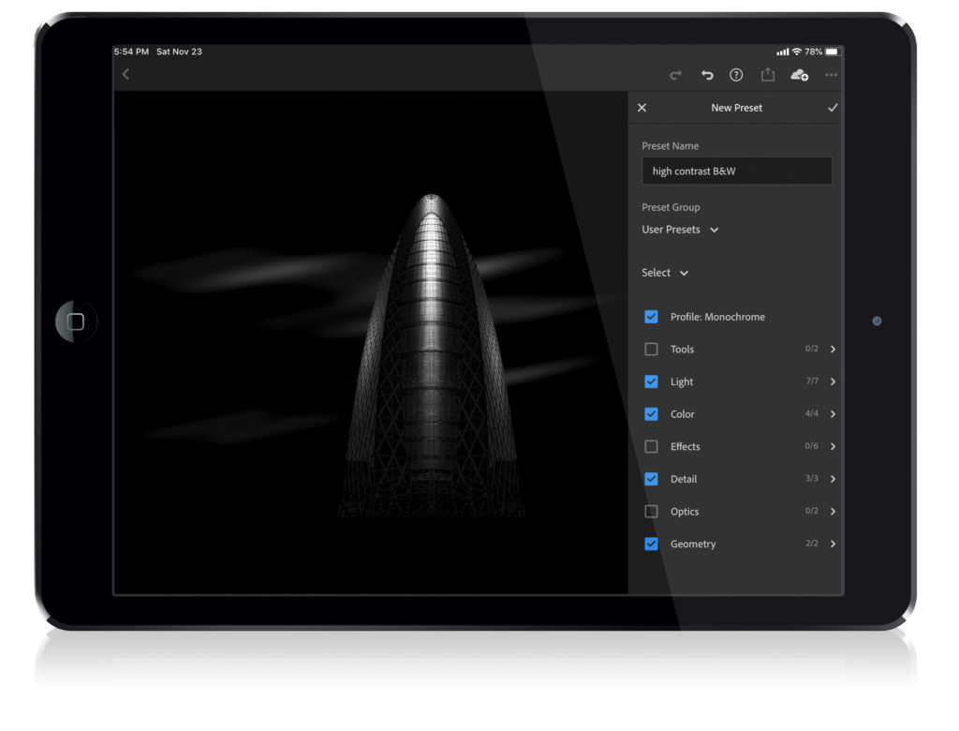Click the Tools 0/2 count
Viewport: 959px width, 731px height.
pyautogui.click(x=812, y=349)
